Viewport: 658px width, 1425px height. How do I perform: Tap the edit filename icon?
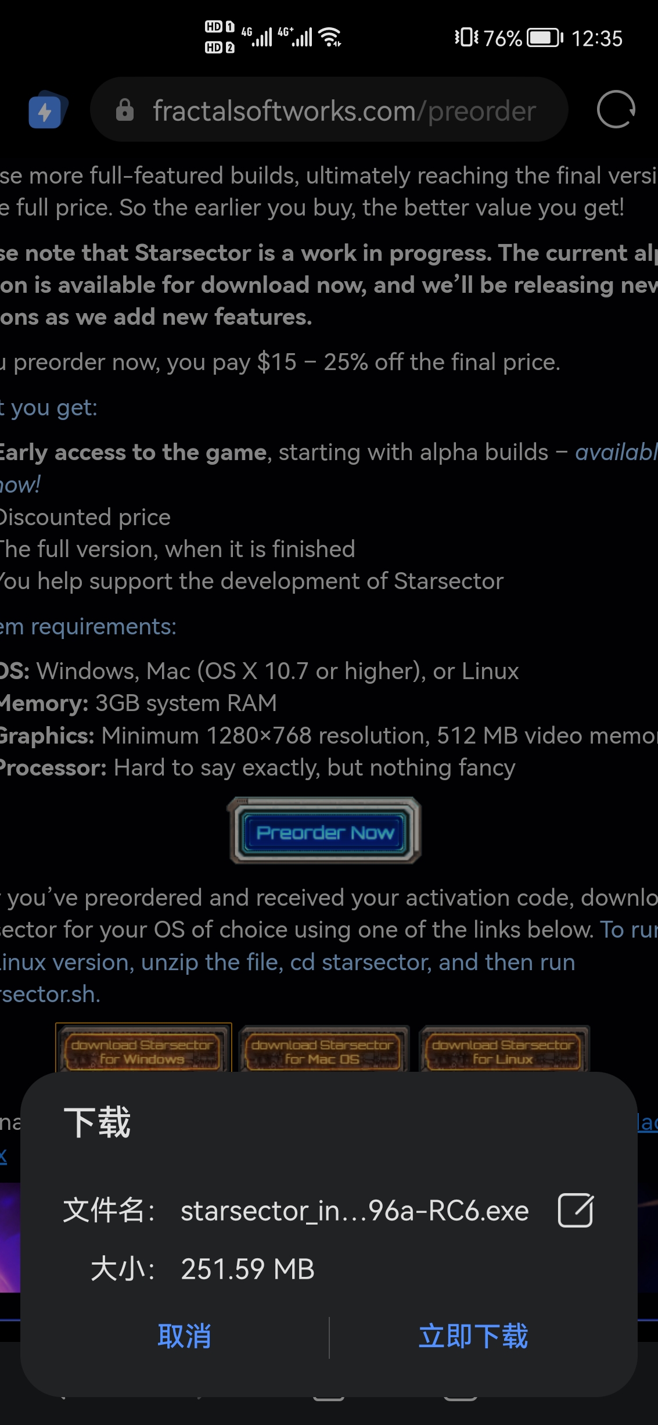[575, 1211]
